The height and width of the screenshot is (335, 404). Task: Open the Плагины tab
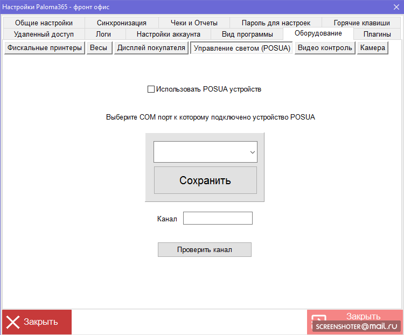pos(377,34)
